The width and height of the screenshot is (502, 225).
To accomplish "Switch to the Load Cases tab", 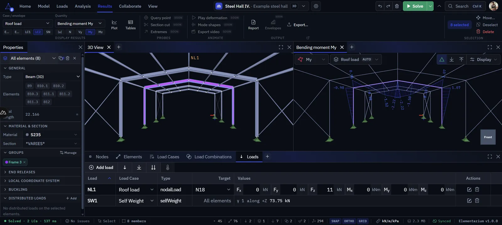I will (164, 157).
